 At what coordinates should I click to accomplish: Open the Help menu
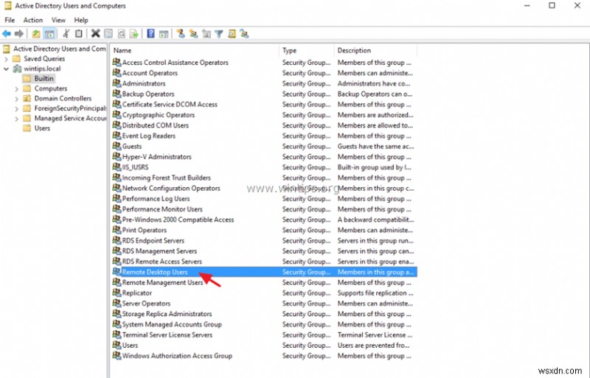coord(81,20)
